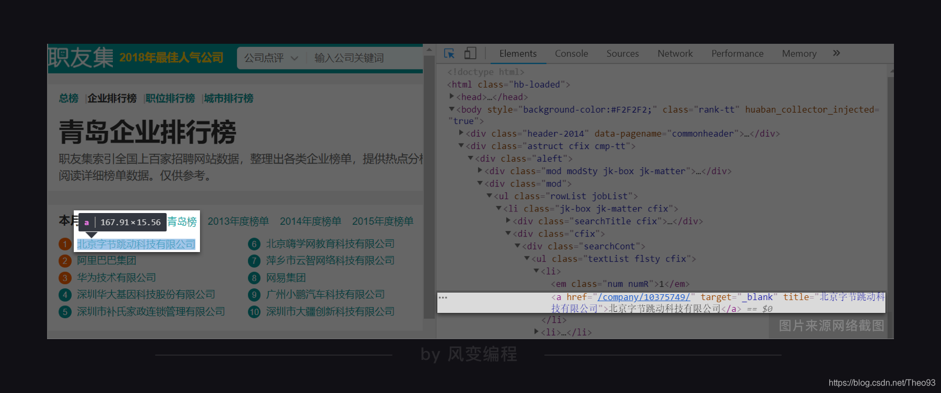Open 北京字节跳动科技有限公司 company link
Image resolution: width=941 pixels, height=393 pixels.
136,244
